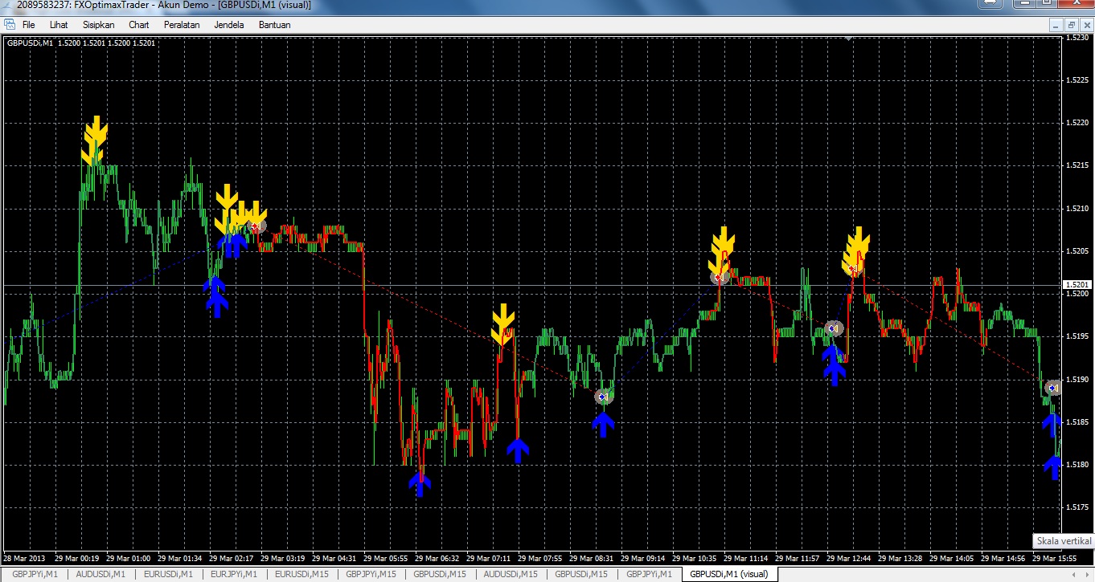Click the 1.5190 price scale label
Screen dimensions: 1095x582
tap(1078, 380)
